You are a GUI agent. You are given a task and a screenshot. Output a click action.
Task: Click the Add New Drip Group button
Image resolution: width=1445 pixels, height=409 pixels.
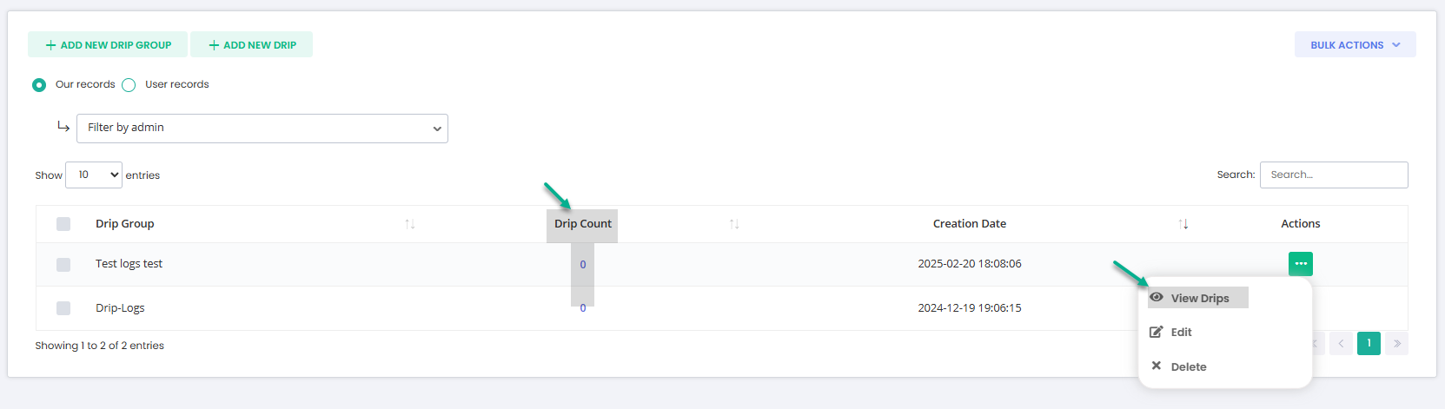[108, 44]
